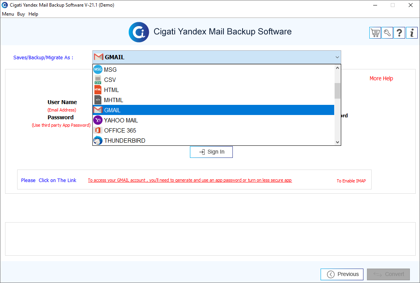The image size is (420, 283).
Task: Open the Buy menu
Action: 21,14
